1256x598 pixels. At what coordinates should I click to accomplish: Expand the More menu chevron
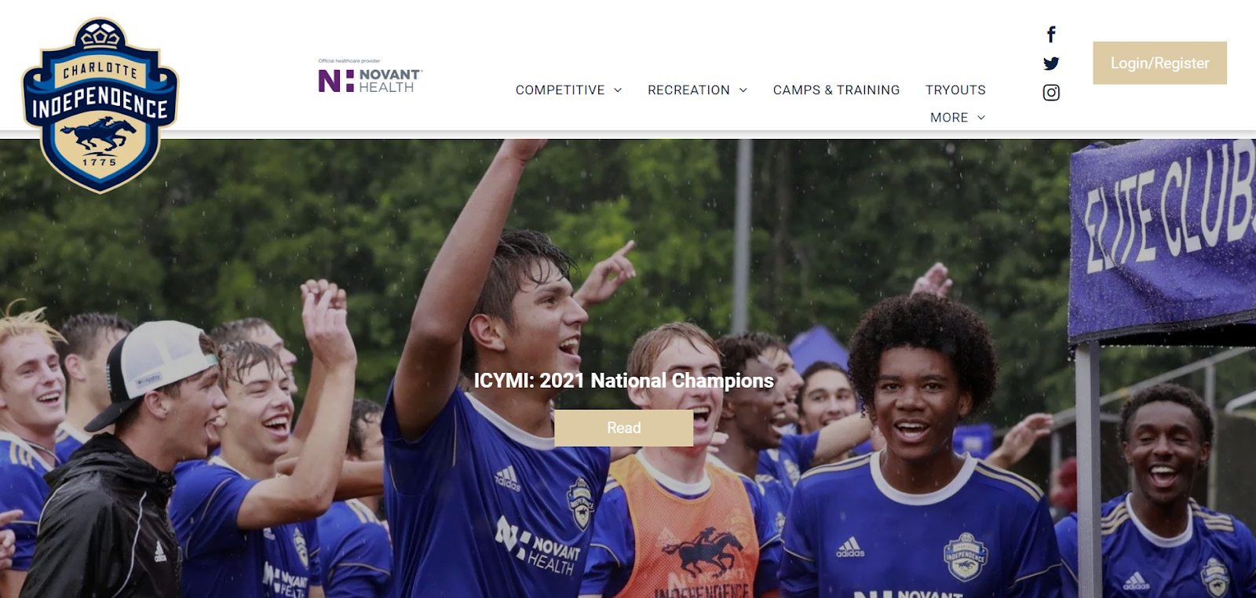point(981,118)
